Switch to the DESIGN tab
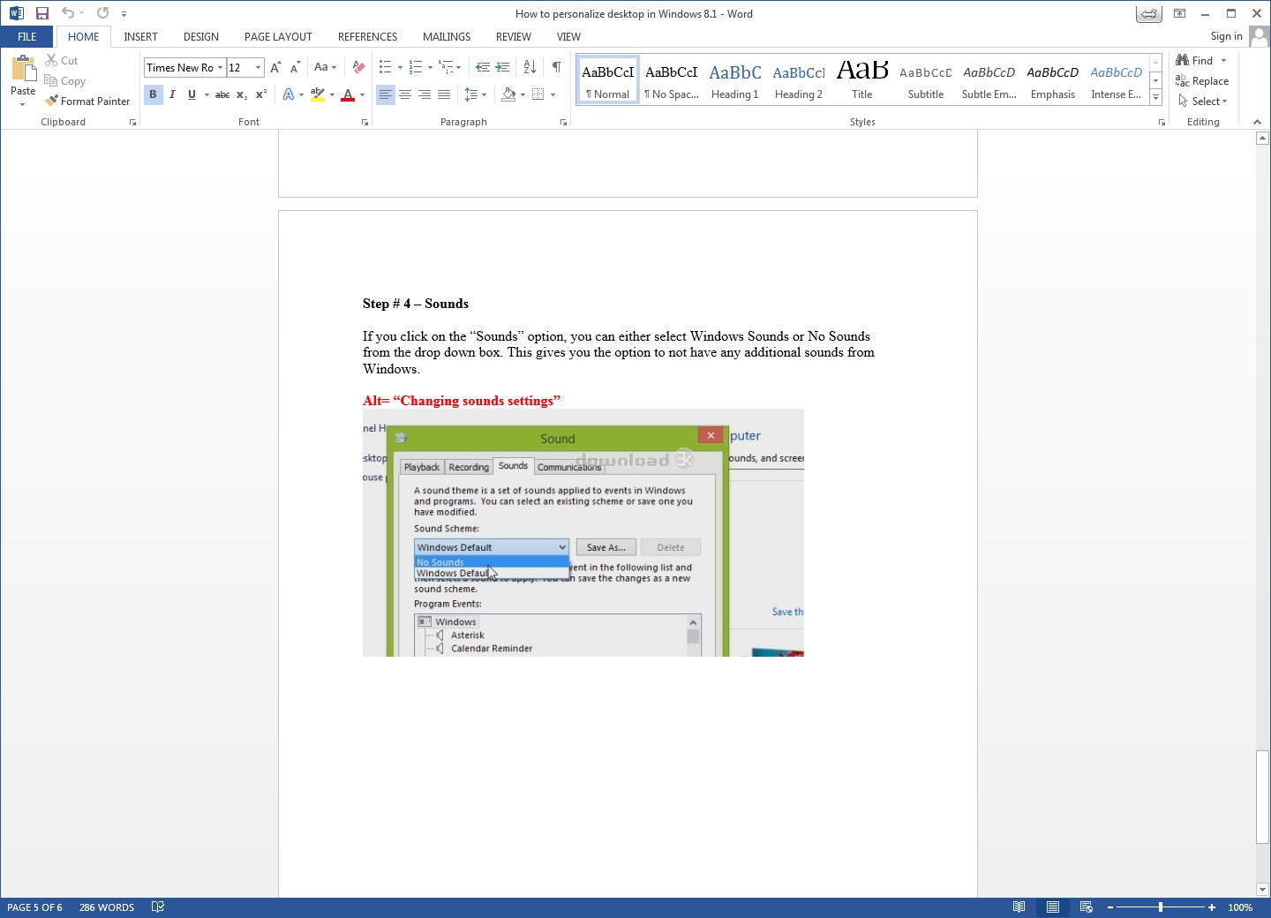This screenshot has height=918, width=1271. click(x=201, y=37)
